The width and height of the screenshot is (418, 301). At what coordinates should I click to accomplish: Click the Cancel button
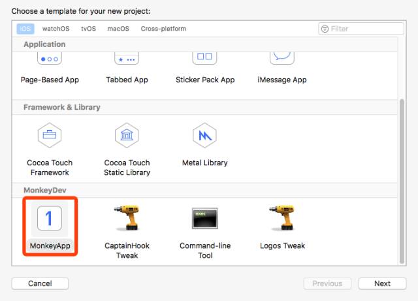pos(40,283)
